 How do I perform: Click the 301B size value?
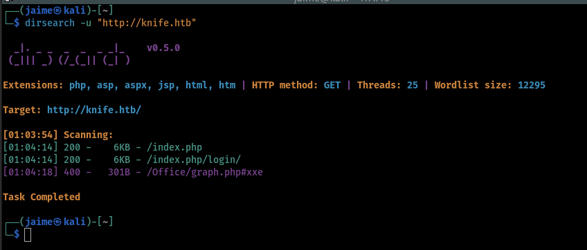[x=119, y=172]
